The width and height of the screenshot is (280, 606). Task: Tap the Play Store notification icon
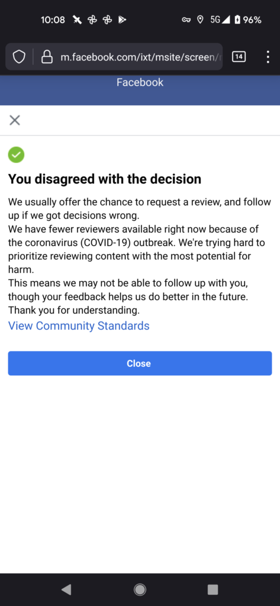(122, 20)
